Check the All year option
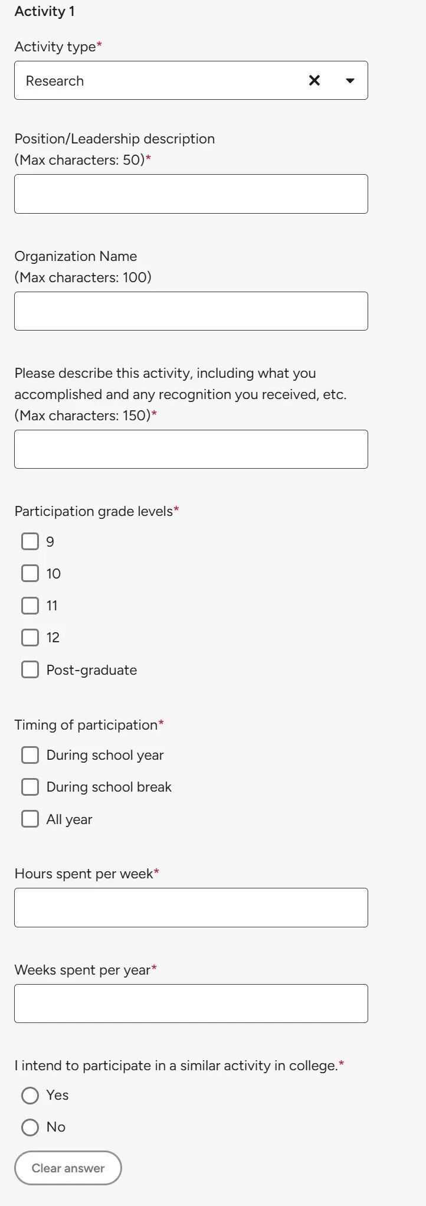Image resolution: width=426 pixels, height=1206 pixels. (30, 819)
